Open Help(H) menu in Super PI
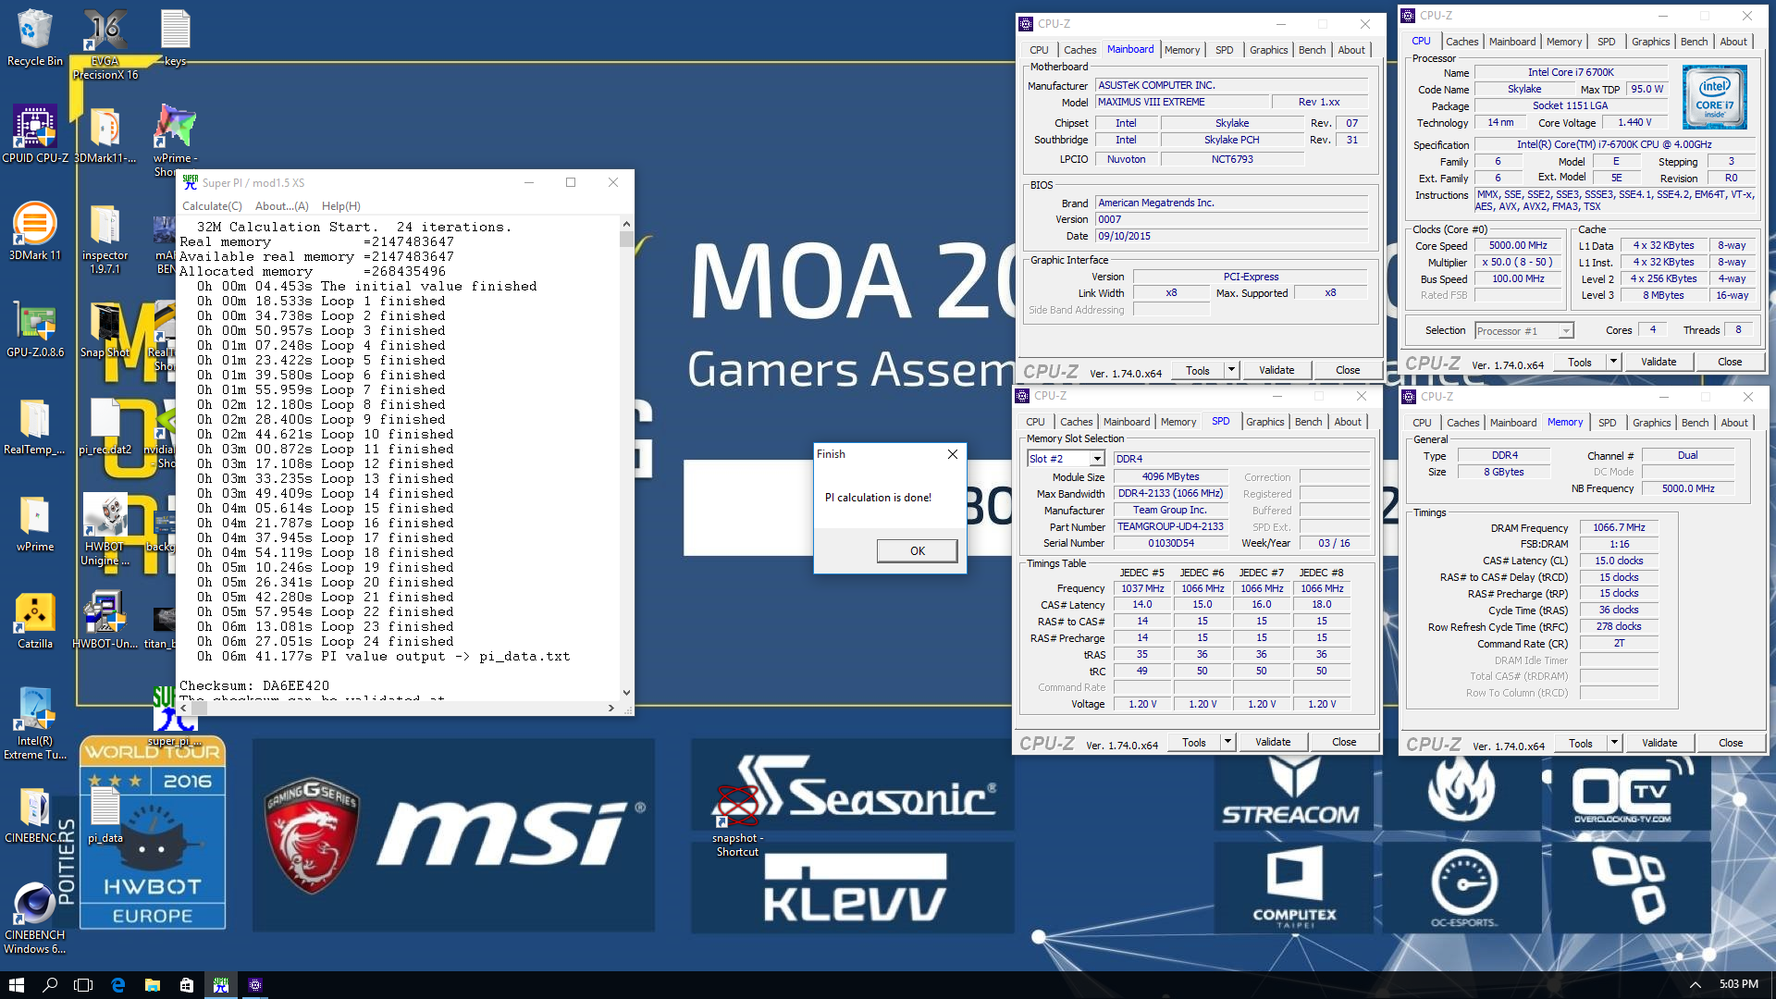This screenshot has width=1776, height=999. [x=340, y=206]
